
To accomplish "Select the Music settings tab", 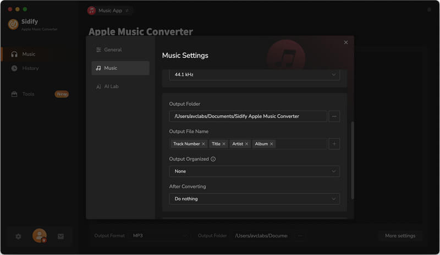I will tap(120, 68).
